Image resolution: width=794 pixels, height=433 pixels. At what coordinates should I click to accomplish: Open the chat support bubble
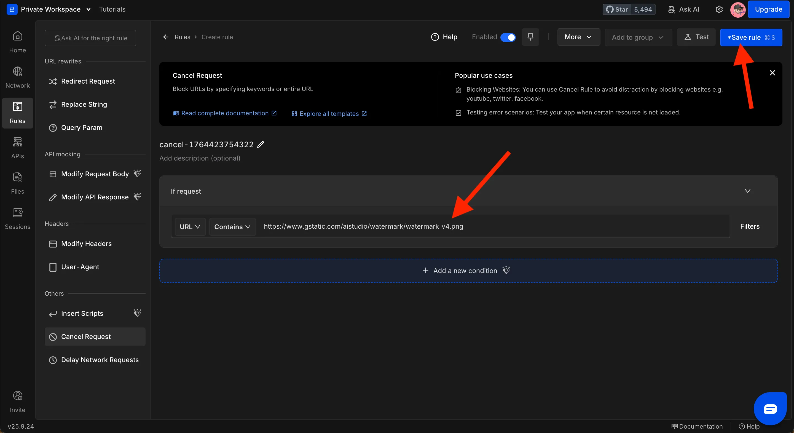coord(770,408)
